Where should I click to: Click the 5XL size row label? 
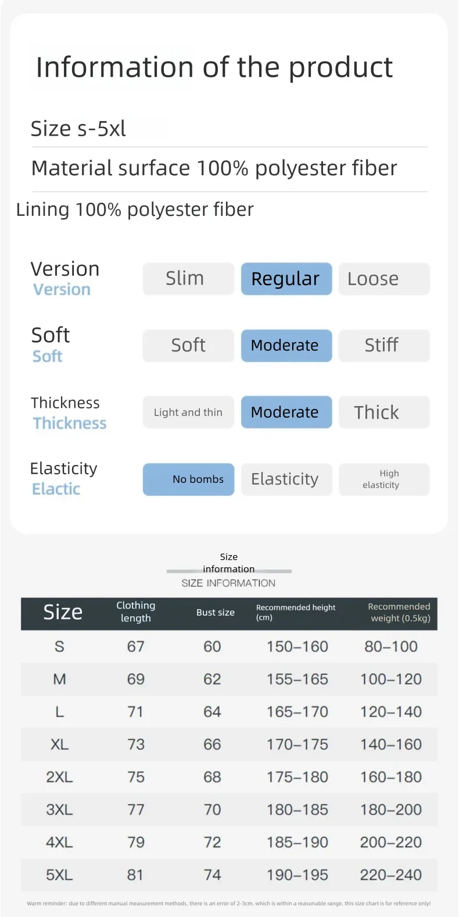coord(59,875)
